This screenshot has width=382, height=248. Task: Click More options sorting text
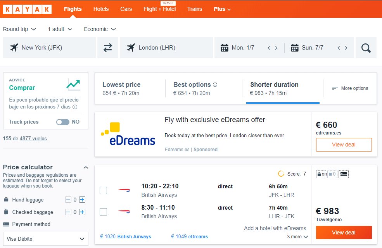(x=354, y=88)
